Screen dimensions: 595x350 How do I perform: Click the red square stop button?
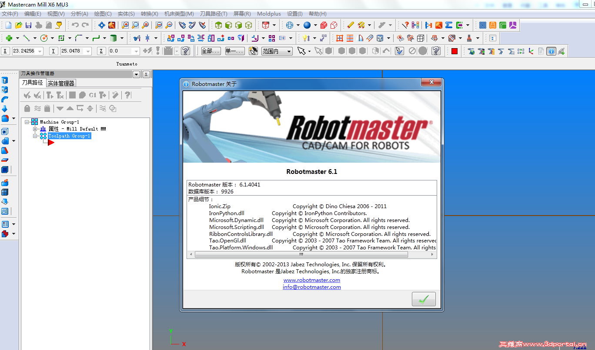point(455,51)
